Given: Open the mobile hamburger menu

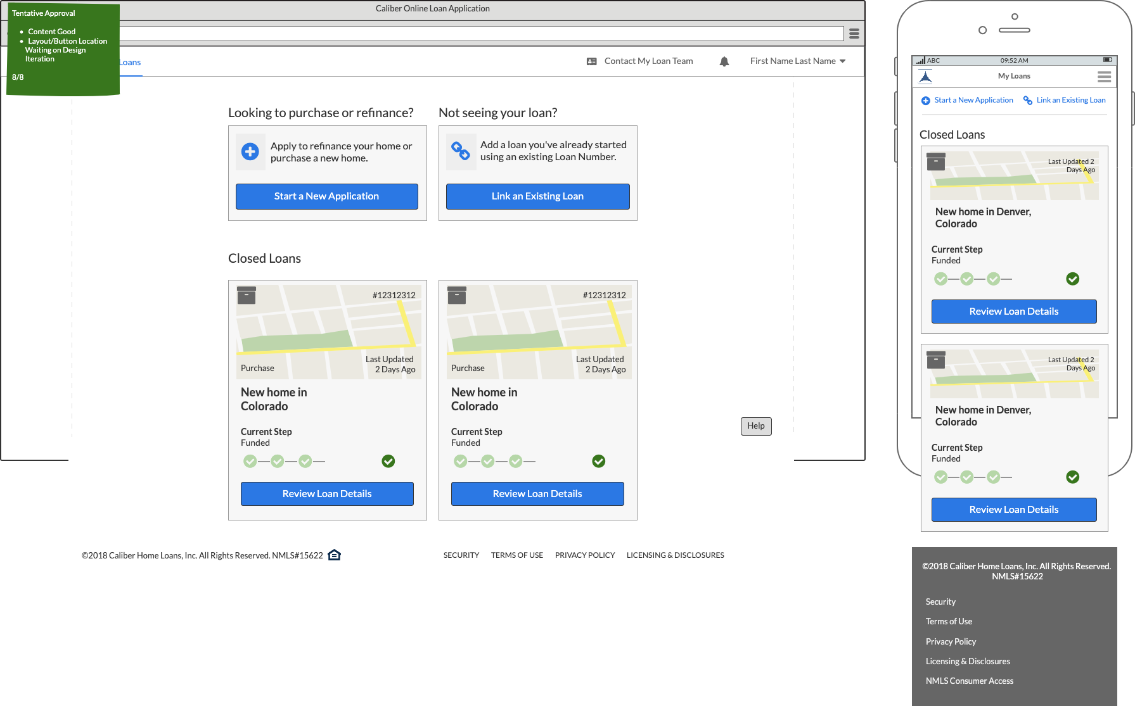Looking at the screenshot, I should click(x=1104, y=77).
